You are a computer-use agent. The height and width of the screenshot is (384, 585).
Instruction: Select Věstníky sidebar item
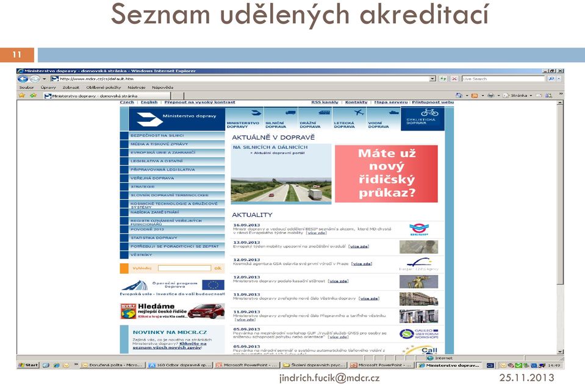pos(173,255)
